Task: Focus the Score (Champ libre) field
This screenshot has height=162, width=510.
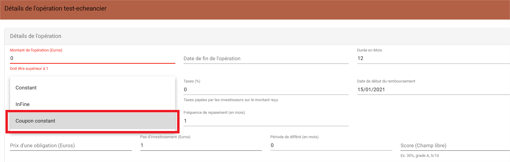Action: coord(455,145)
